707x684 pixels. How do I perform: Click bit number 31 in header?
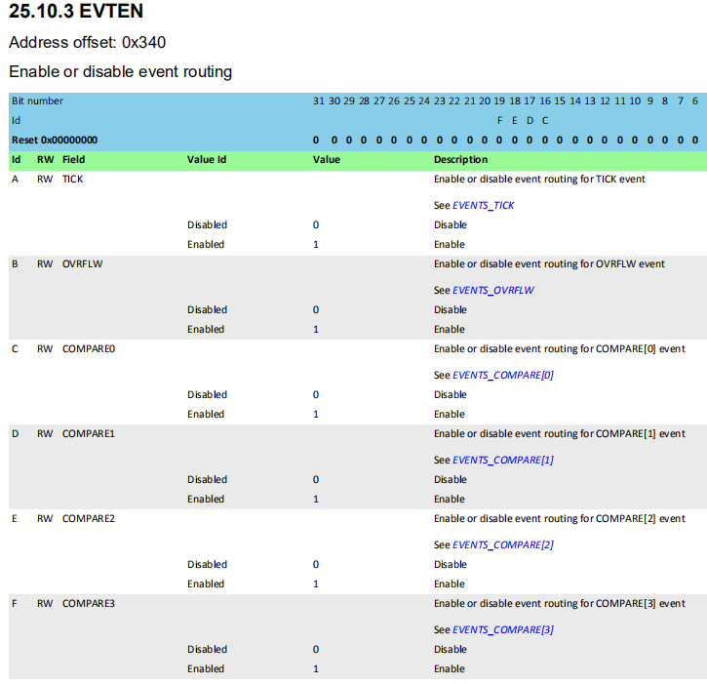click(x=318, y=101)
